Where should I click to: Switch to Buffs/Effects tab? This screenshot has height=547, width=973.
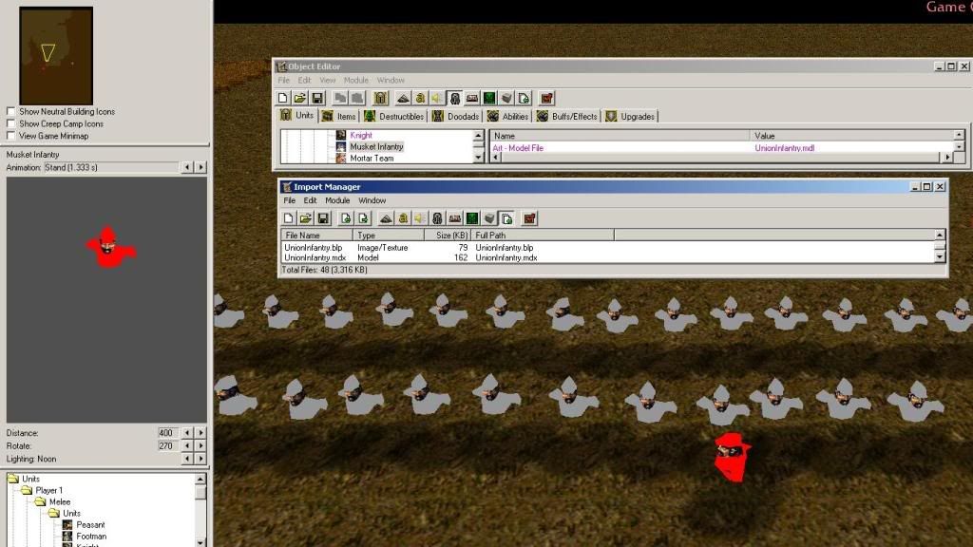[567, 117]
